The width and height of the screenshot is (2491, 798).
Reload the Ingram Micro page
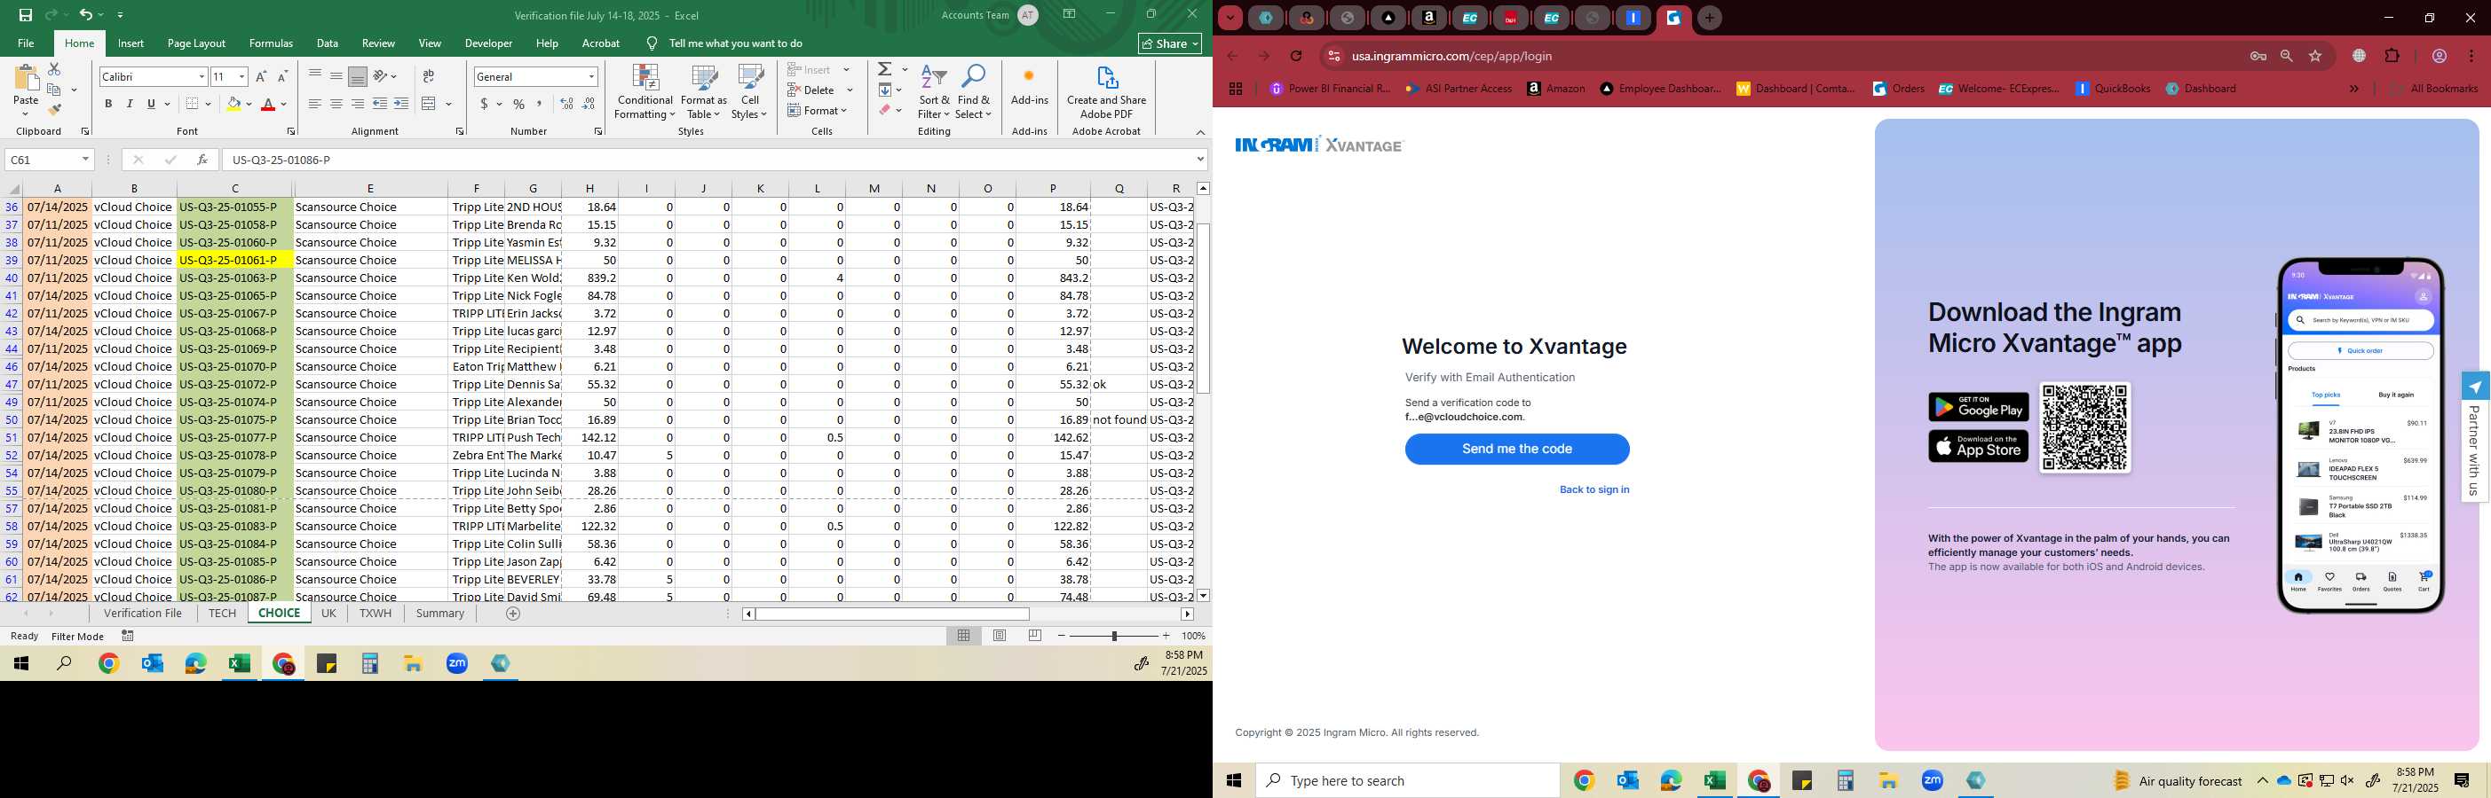pos(1297,56)
